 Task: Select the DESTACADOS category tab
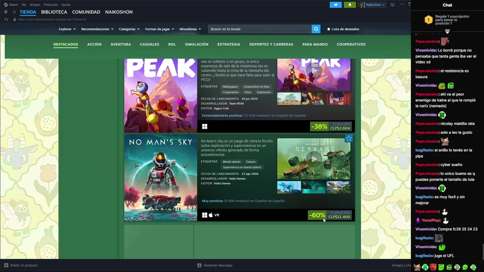point(66,44)
